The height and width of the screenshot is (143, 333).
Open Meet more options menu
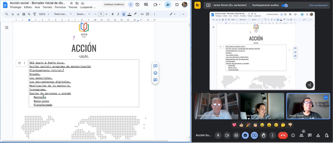[x=273, y=135]
